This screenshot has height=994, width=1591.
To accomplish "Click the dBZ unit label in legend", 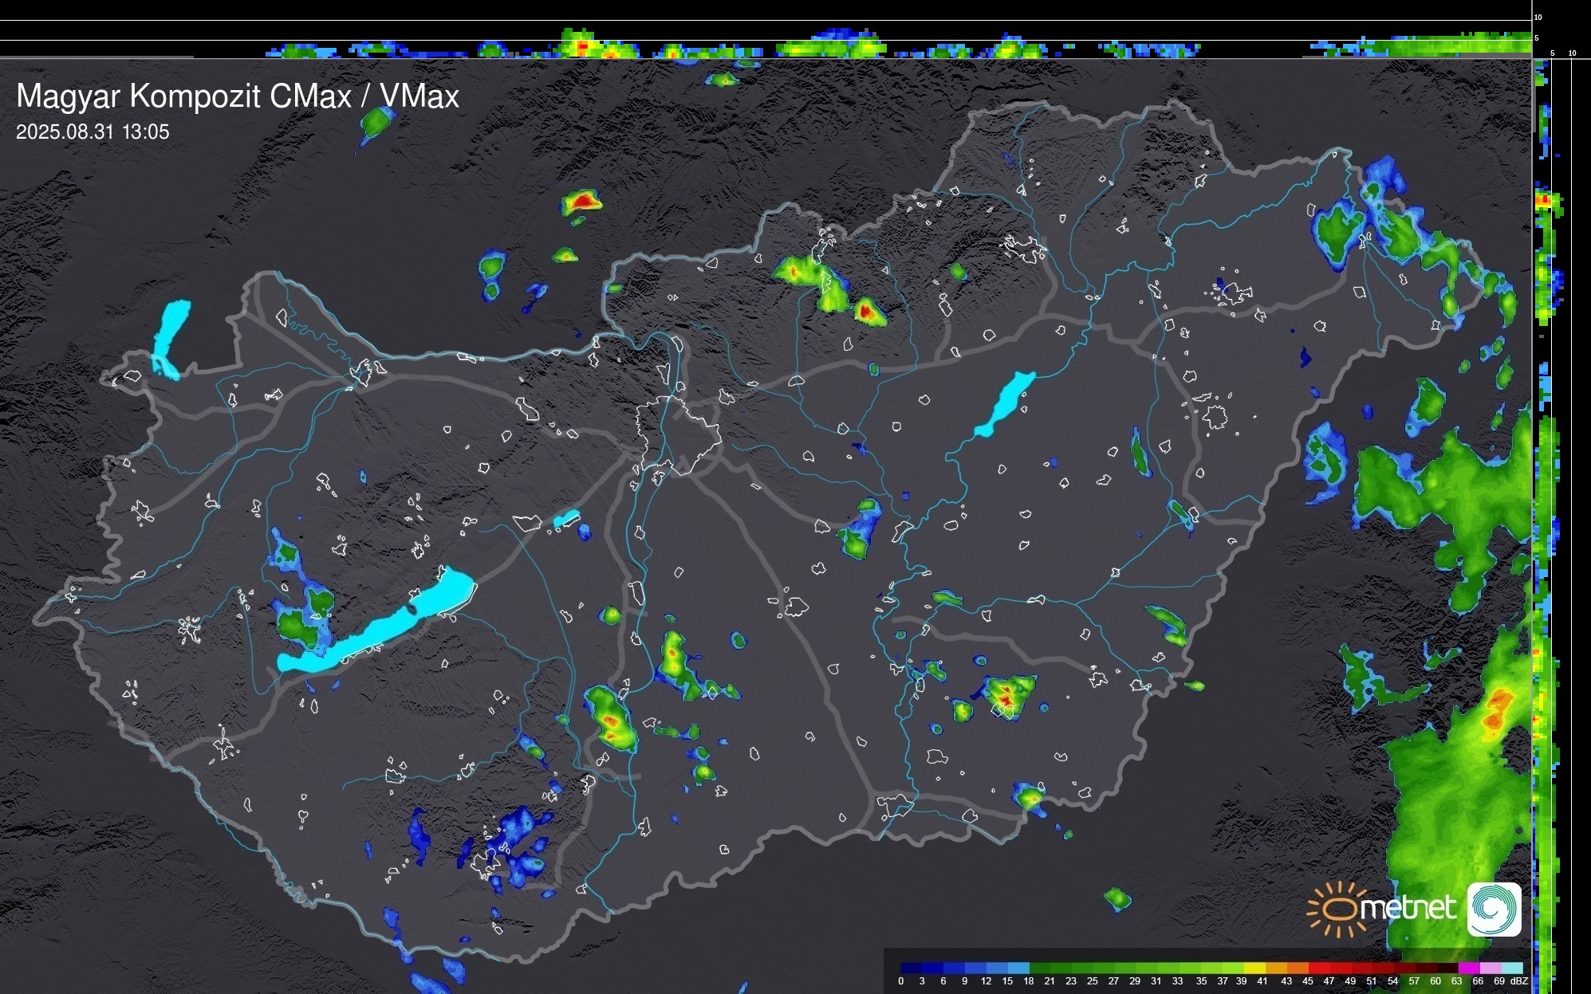I will (1520, 981).
